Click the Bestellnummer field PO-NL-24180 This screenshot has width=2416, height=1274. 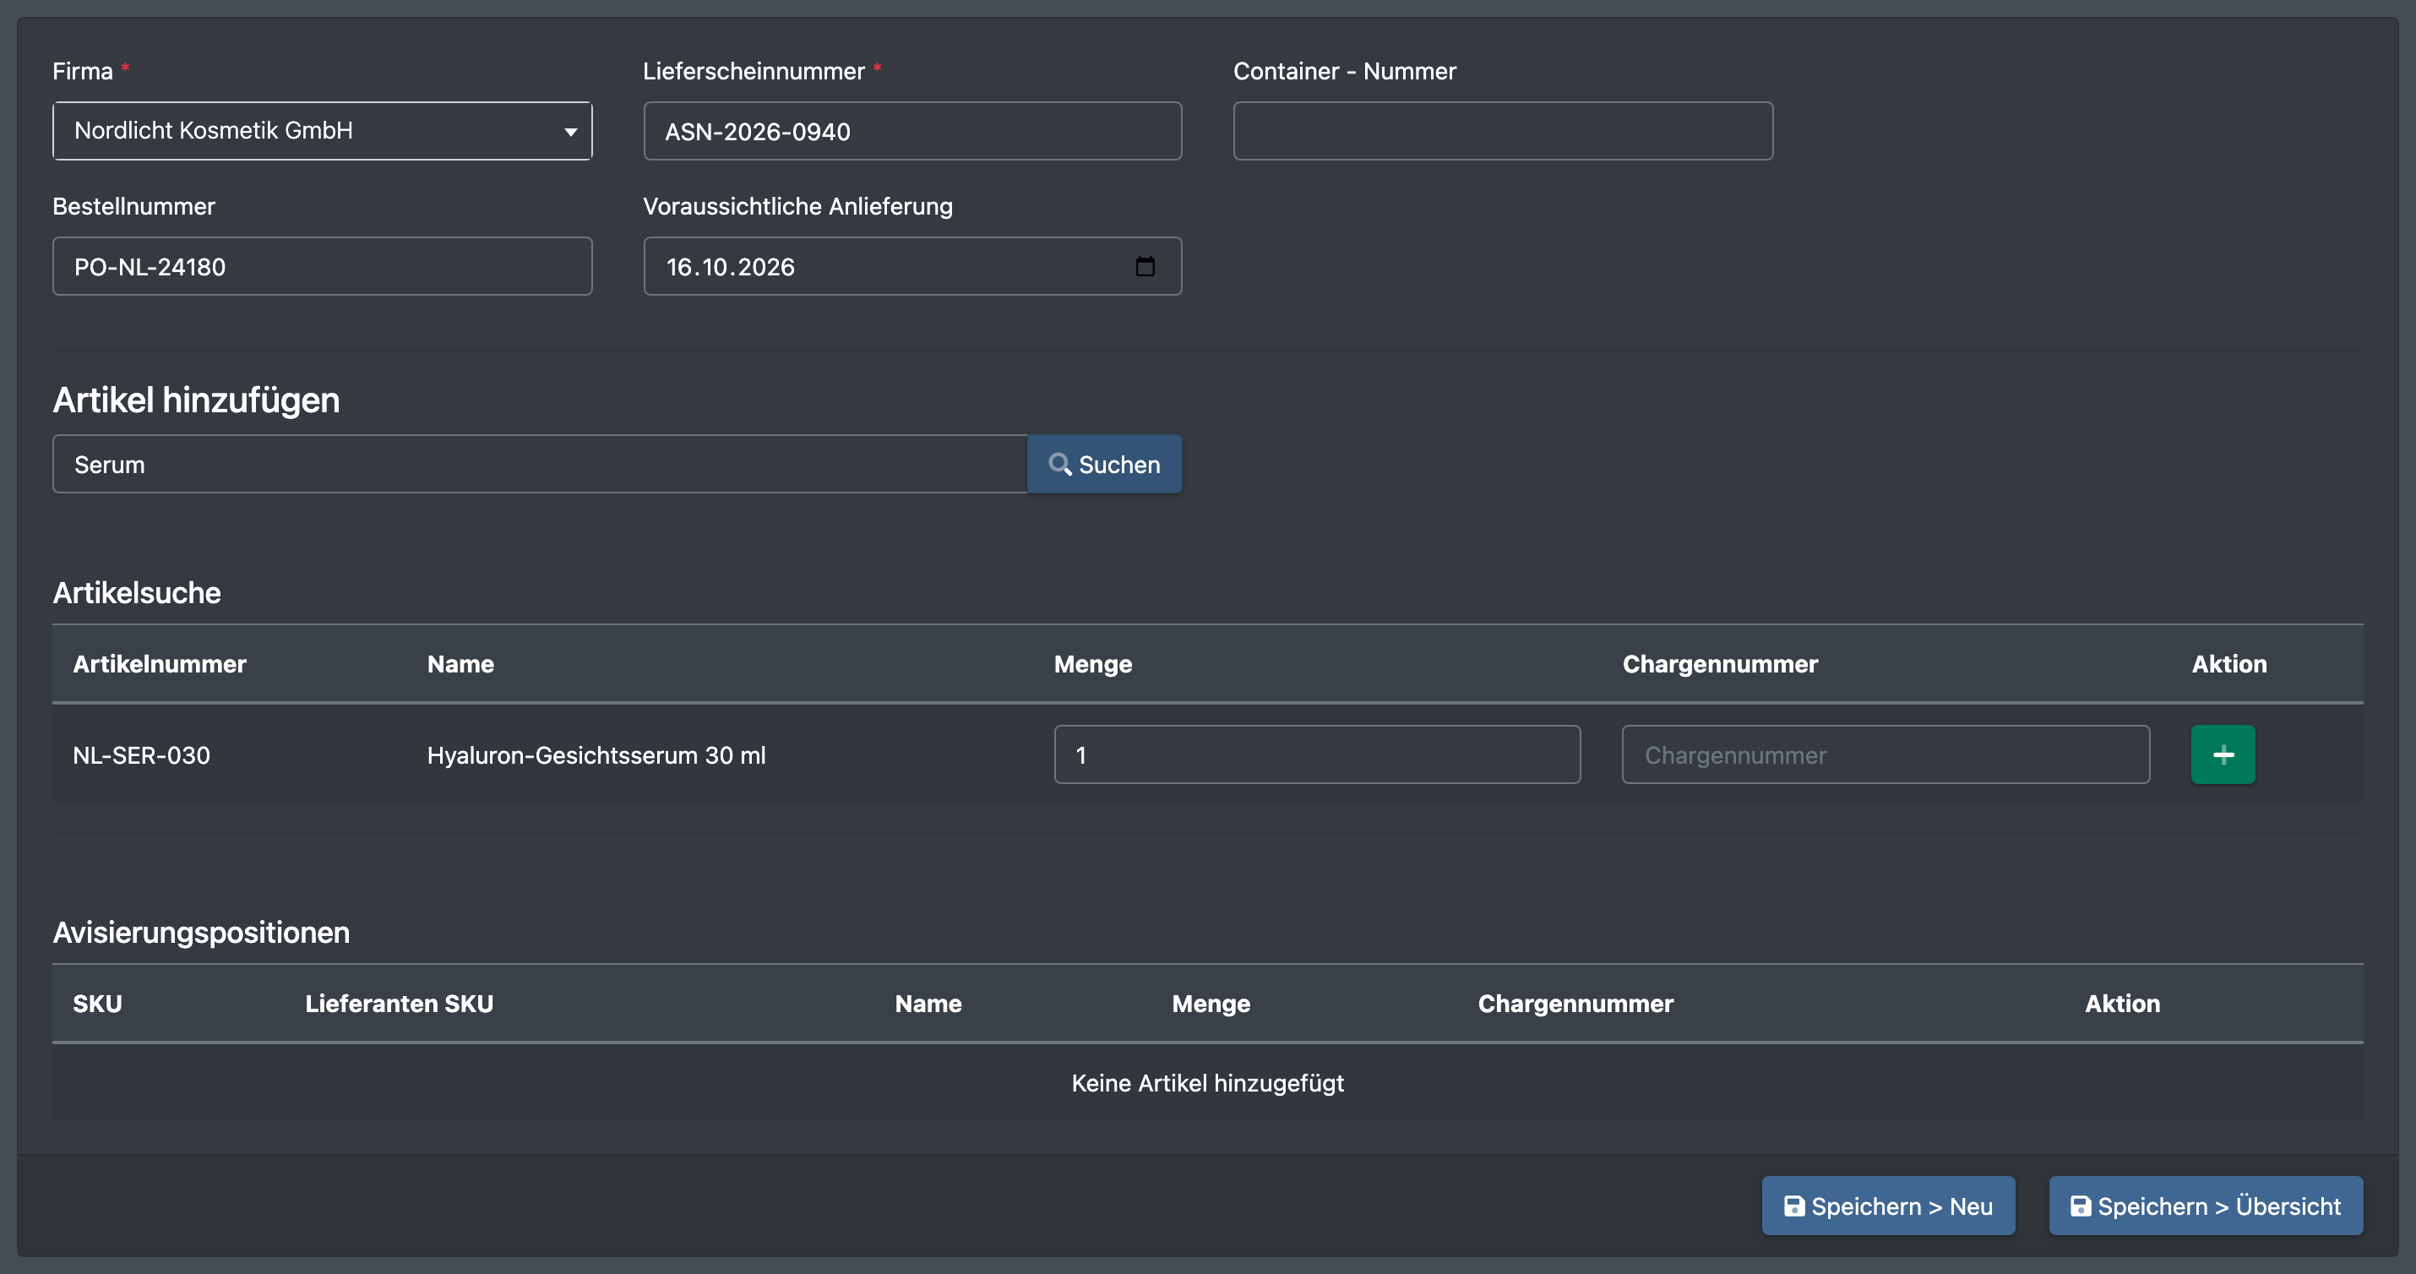322,266
